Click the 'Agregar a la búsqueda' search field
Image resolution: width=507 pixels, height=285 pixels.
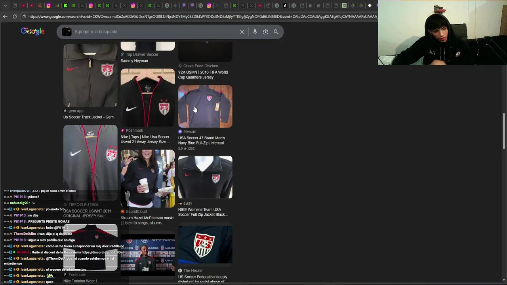point(154,32)
